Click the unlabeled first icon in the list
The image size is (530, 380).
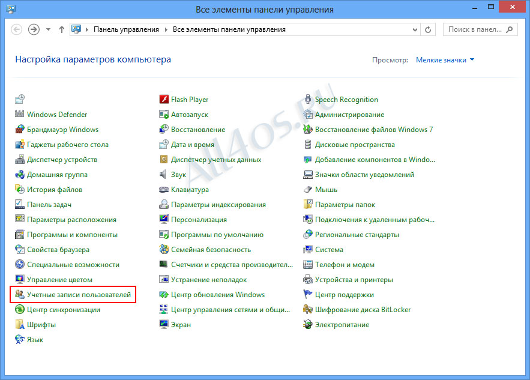[20, 100]
